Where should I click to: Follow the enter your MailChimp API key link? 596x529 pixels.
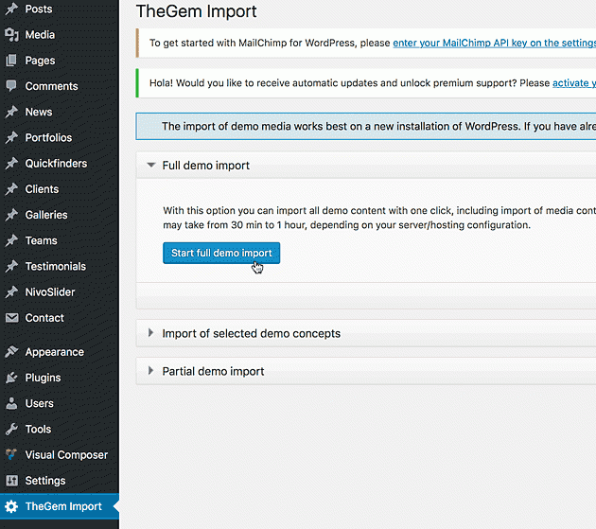[x=494, y=43]
